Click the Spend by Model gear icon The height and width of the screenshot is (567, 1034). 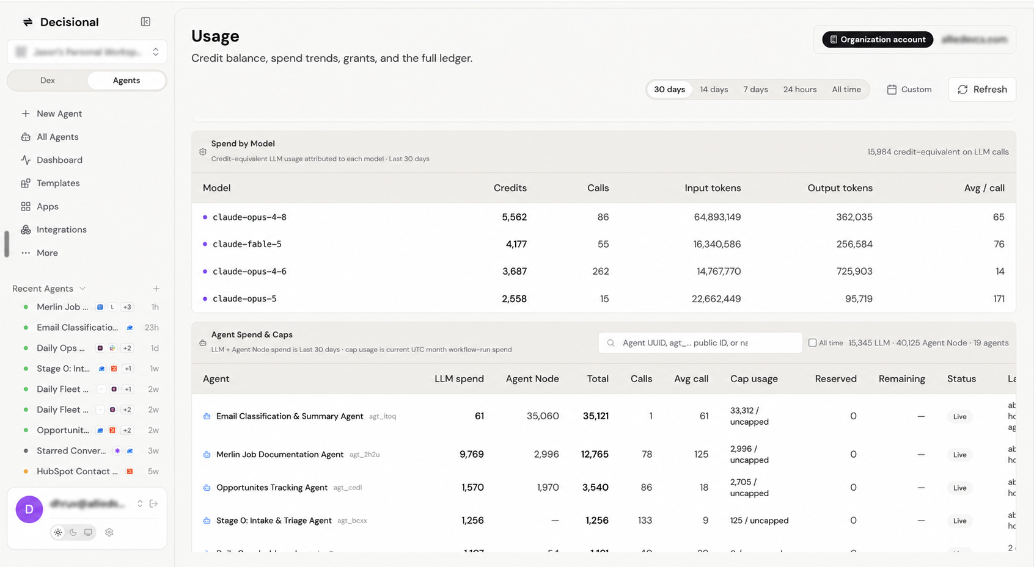pyautogui.click(x=203, y=151)
